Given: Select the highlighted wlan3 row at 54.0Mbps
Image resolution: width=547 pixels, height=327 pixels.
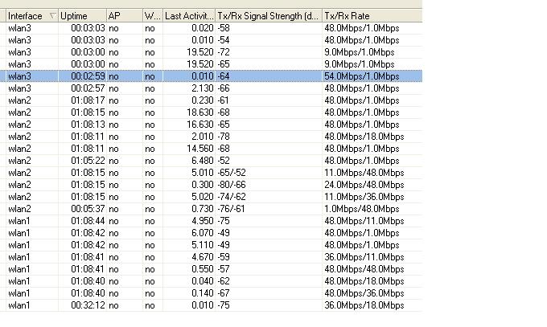Looking at the screenshot, I should [x=211, y=76].
